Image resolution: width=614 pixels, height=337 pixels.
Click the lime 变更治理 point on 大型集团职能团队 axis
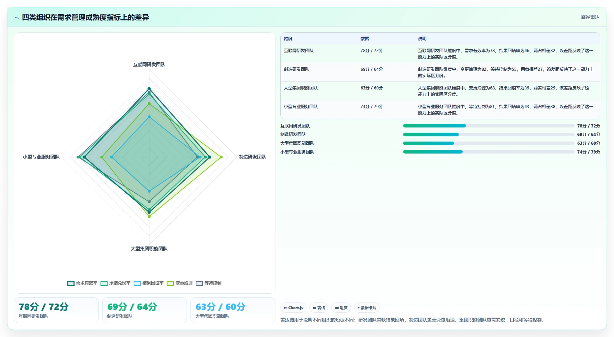149,217
